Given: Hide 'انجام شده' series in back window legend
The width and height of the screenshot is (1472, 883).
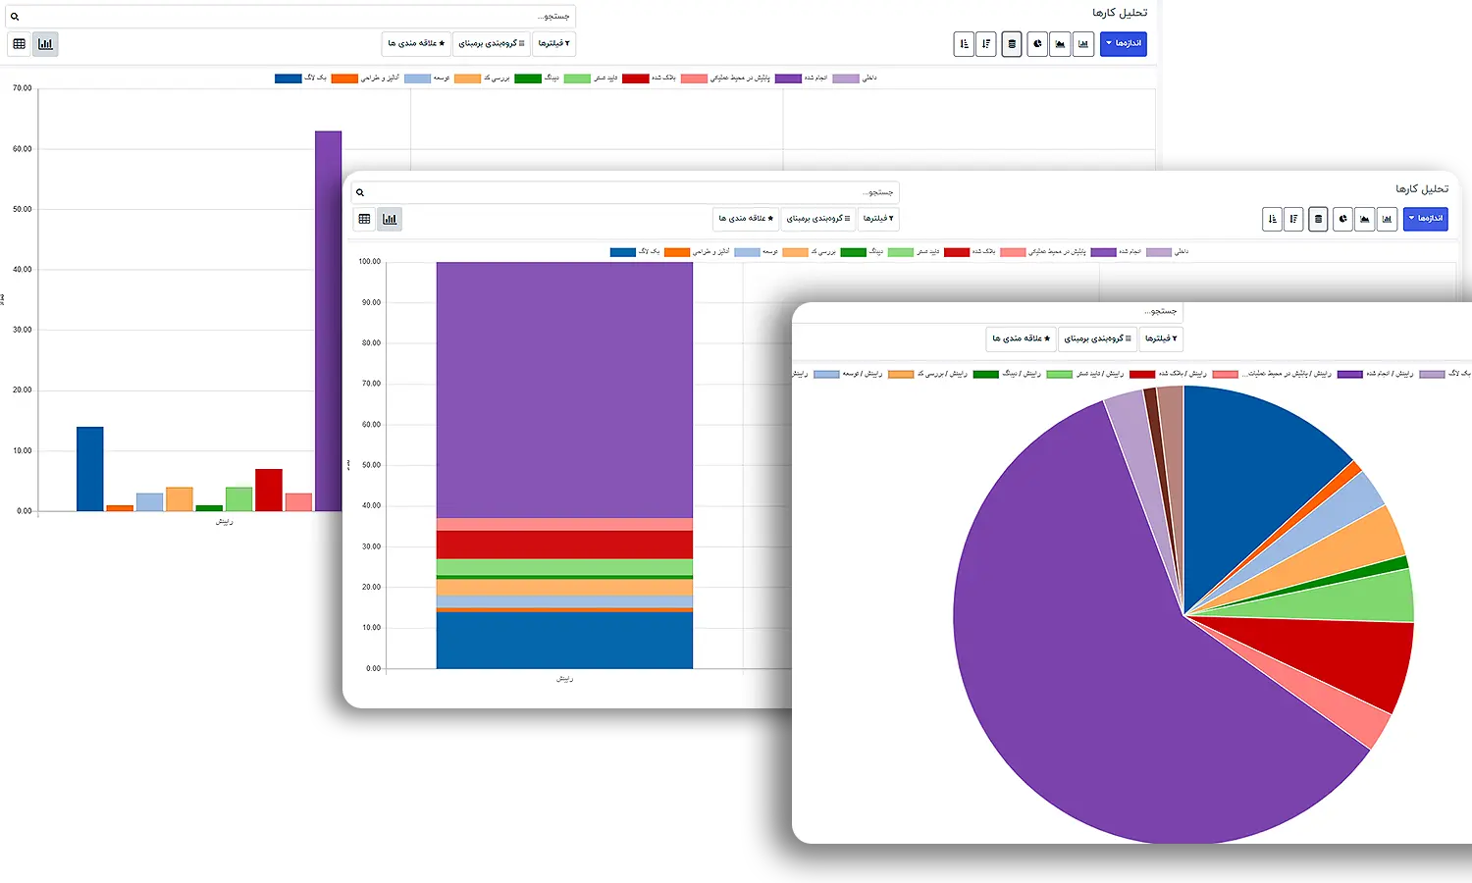Looking at the screenshot, I should click(x=802, y=78).
